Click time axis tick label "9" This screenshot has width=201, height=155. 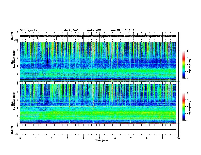point(162,138)
